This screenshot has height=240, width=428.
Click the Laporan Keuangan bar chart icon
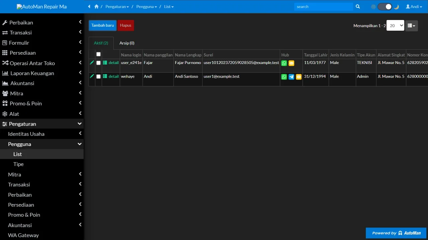(x=5, y=73)
